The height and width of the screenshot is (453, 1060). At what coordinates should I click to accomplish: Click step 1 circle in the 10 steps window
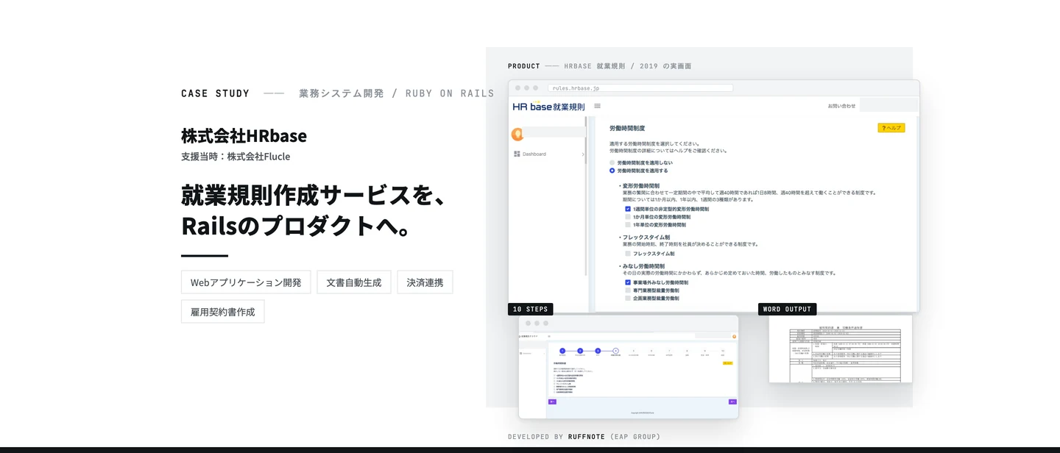pyautogui.click(x=562, y=351)
